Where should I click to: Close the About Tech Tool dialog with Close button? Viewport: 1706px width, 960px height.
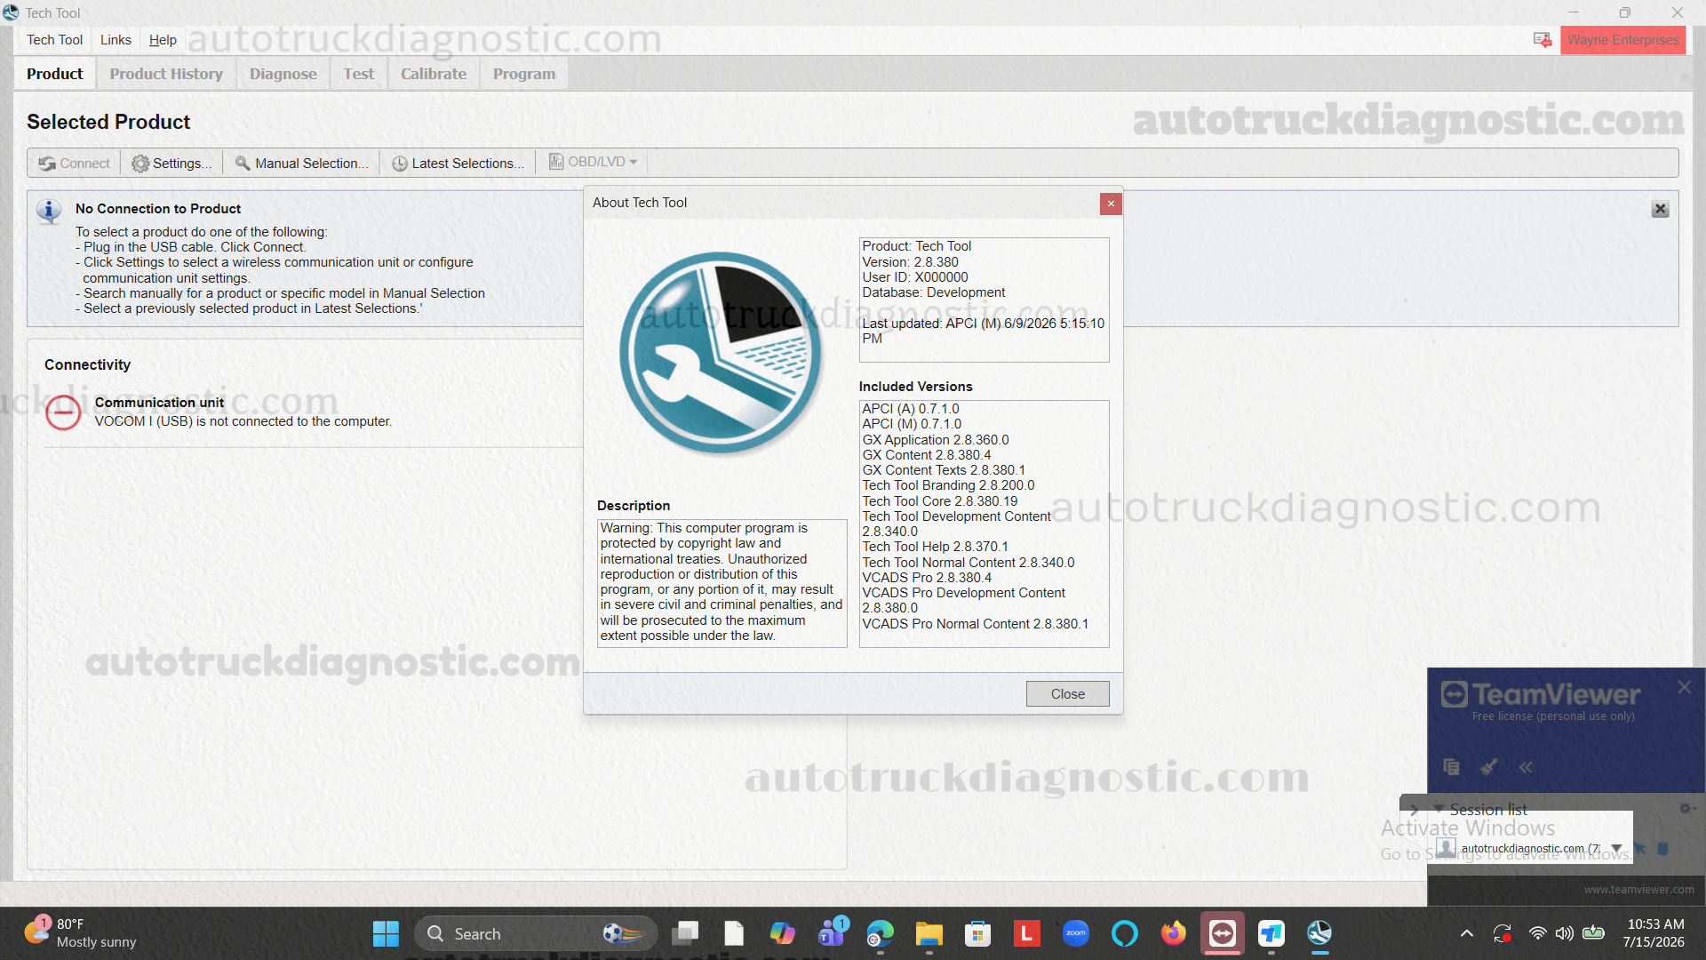[1067, 694]
